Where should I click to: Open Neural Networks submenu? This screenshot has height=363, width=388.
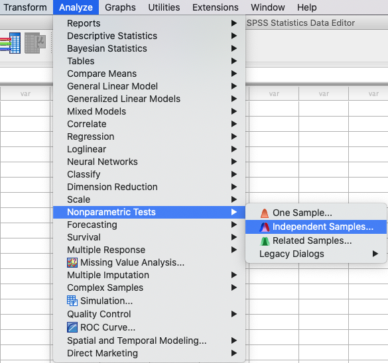(149, 162)
